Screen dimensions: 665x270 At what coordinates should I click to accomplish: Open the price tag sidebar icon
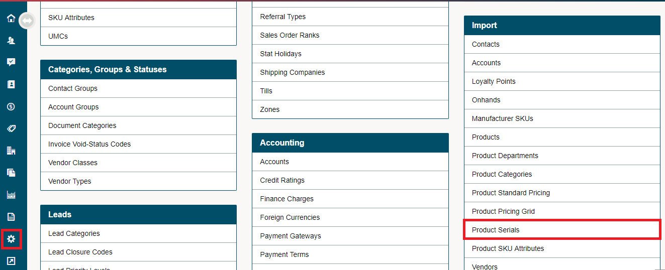(11, 128)
